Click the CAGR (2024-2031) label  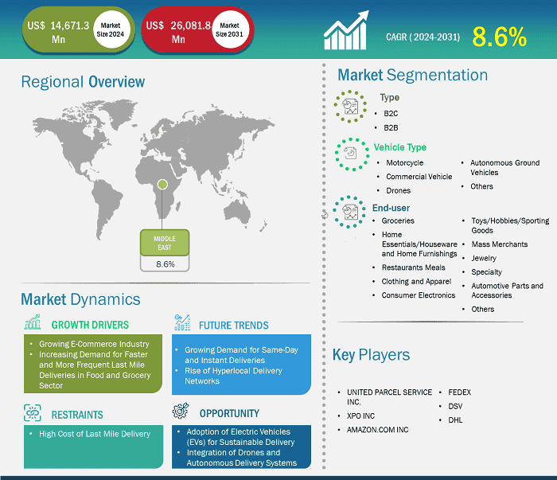point(423,37)
